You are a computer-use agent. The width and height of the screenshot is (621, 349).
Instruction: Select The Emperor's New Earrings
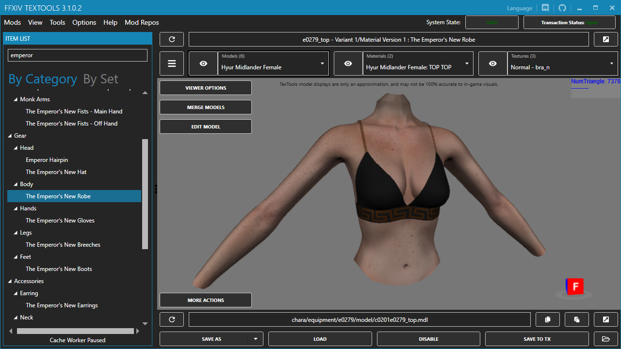pyautogui.click(x=62, y=305)
